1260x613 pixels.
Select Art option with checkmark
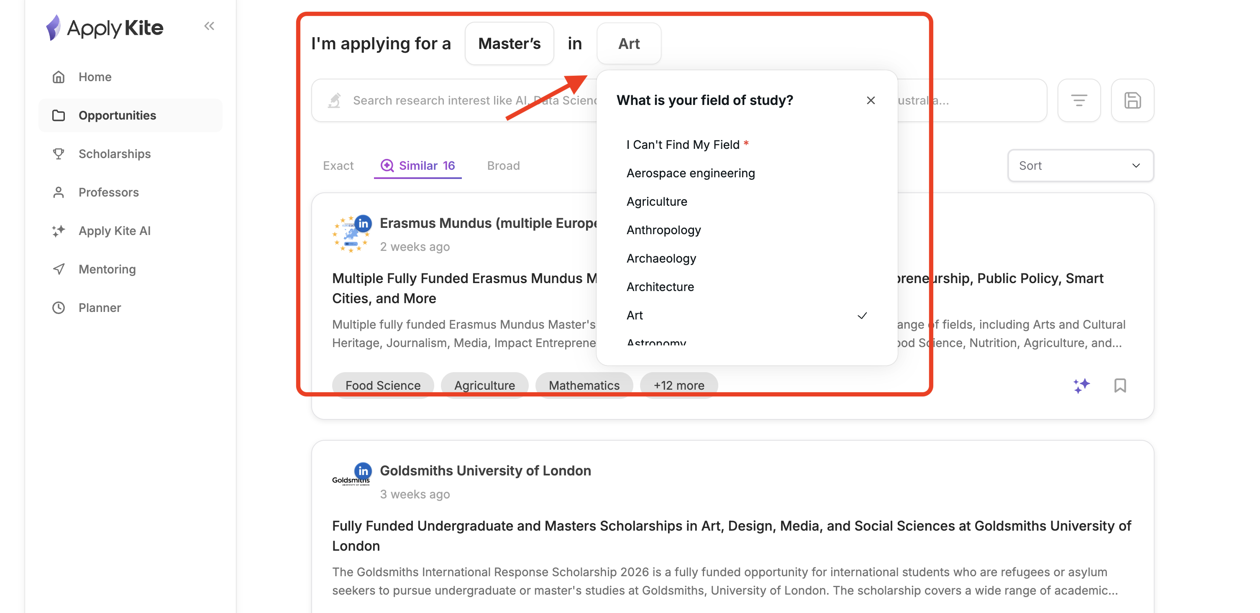click(635, 315)
